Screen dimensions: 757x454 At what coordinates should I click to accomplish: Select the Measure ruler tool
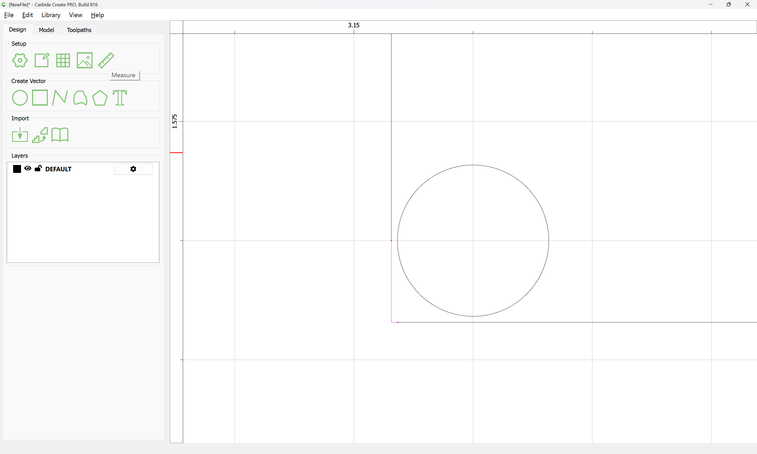click(x=106, y=60)
